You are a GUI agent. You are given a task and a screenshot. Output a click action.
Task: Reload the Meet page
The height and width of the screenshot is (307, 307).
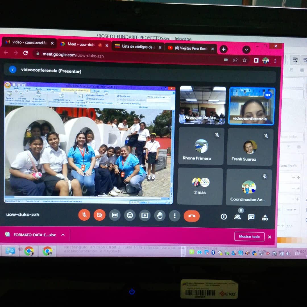click(x=26, y=53)
